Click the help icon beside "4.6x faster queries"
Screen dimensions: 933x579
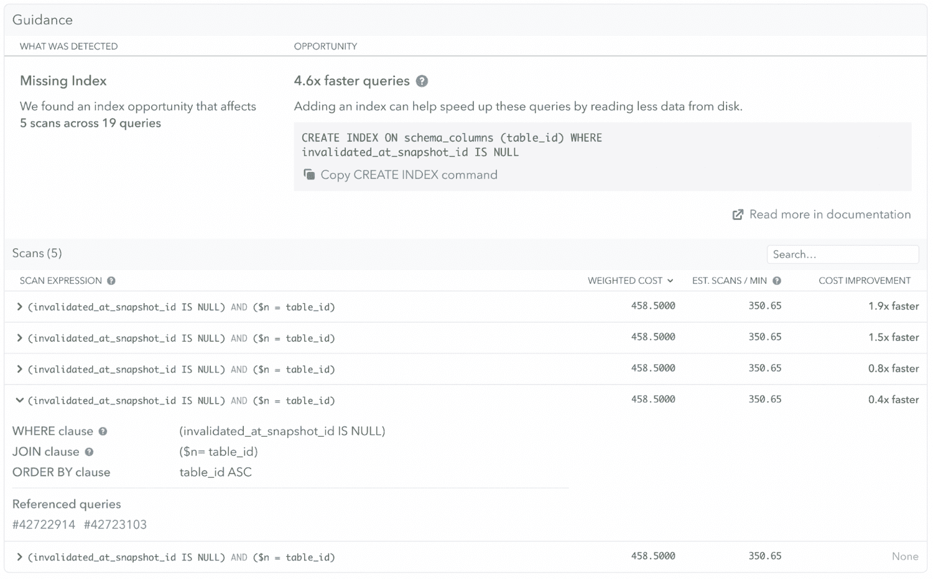click(422, 81)
